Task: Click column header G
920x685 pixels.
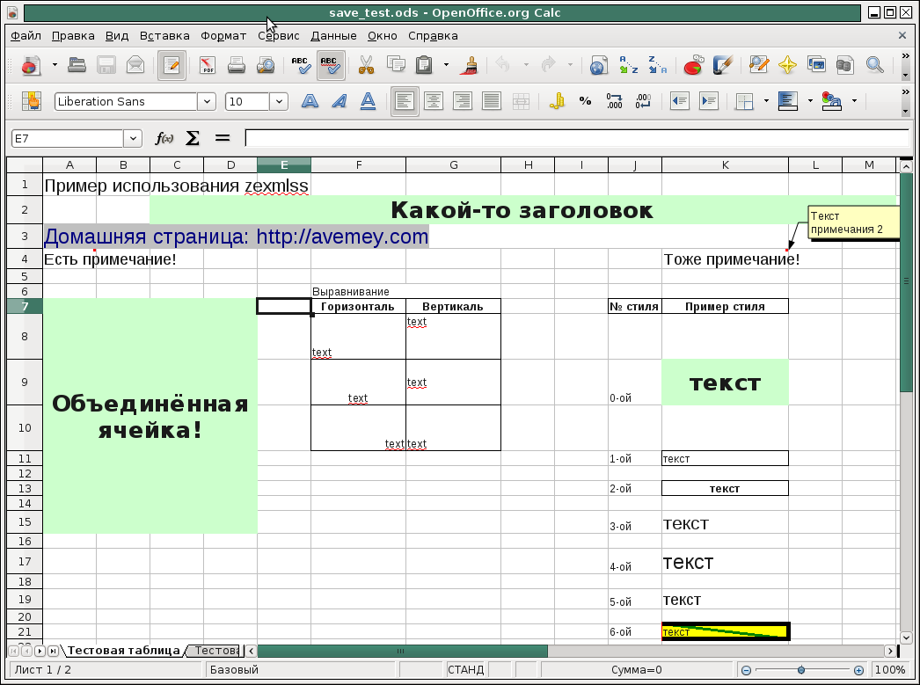Action: pyautogui.click(x=453, y=165)
